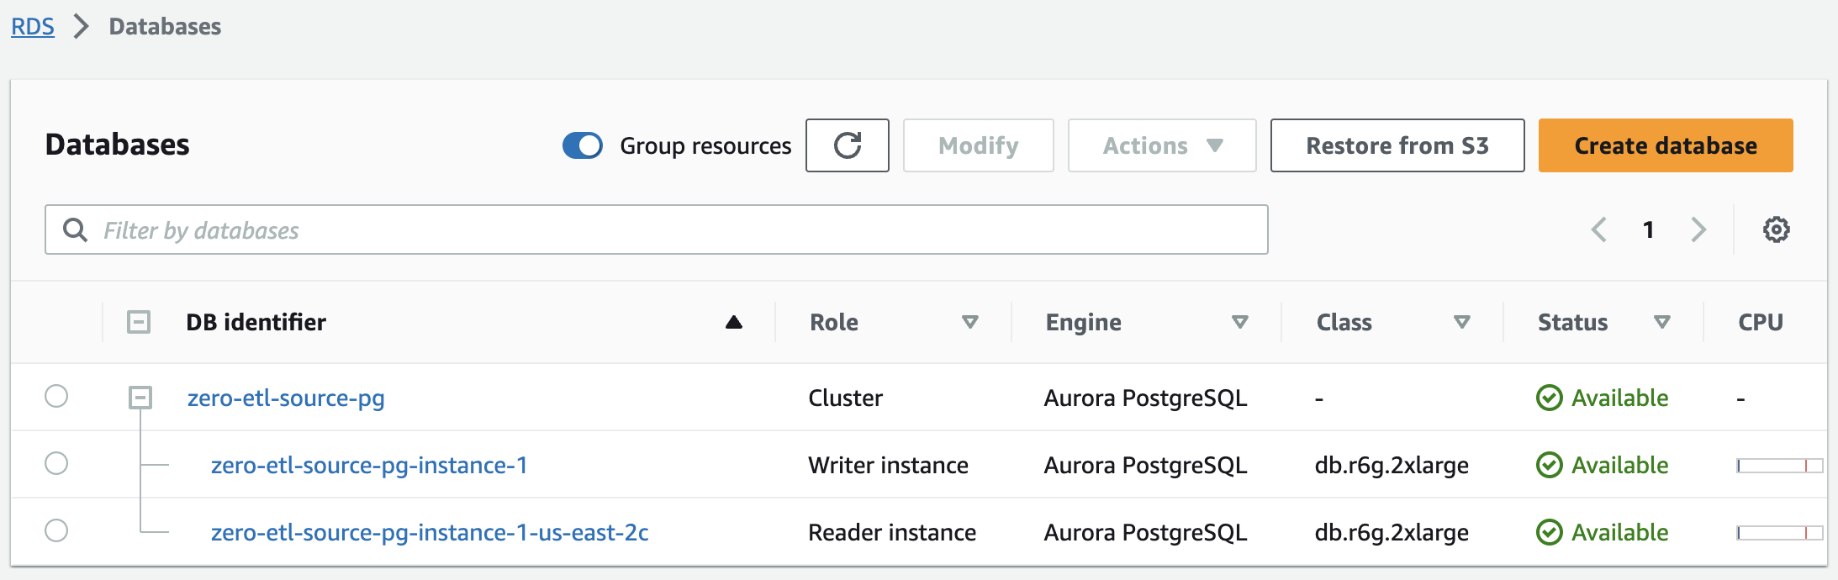Toggle Group resources switch off
The image size is (1838, 580).
[x=583, y=145]
